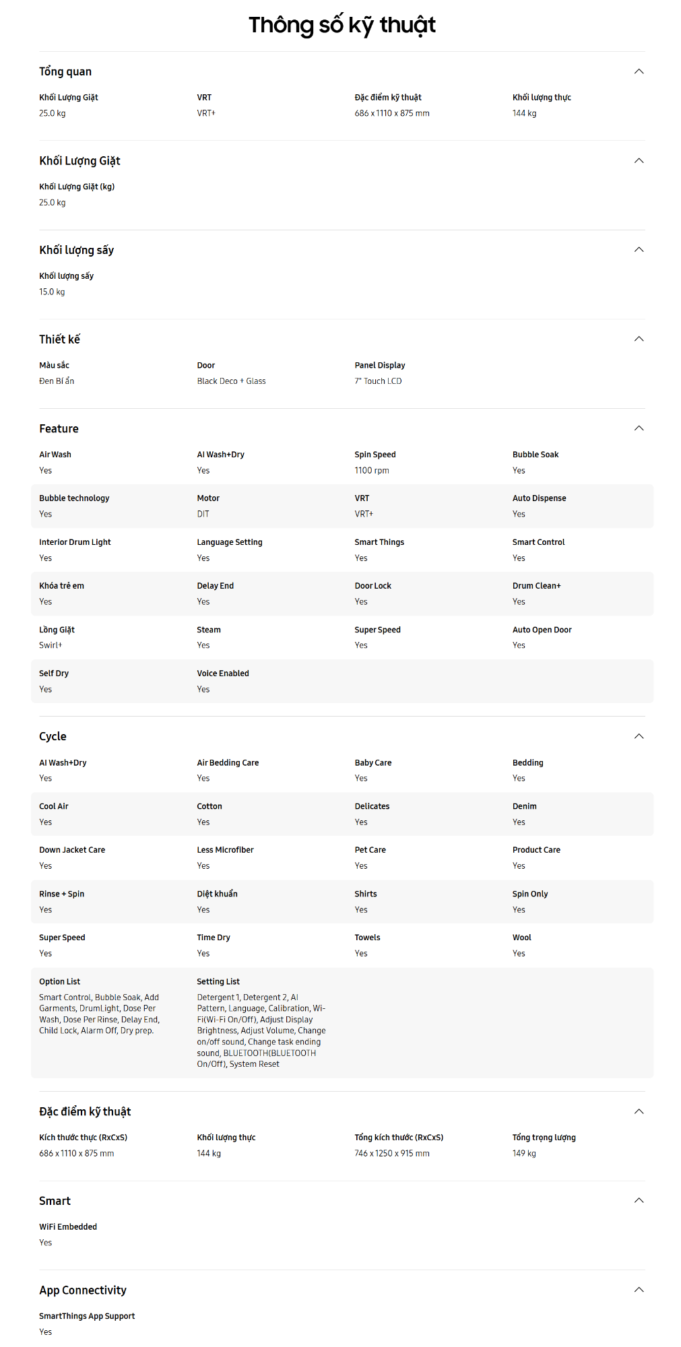The height and width of the screenshot is (1347, 681).
Task: Click the Thiết kế section heading
Action: 59,339
